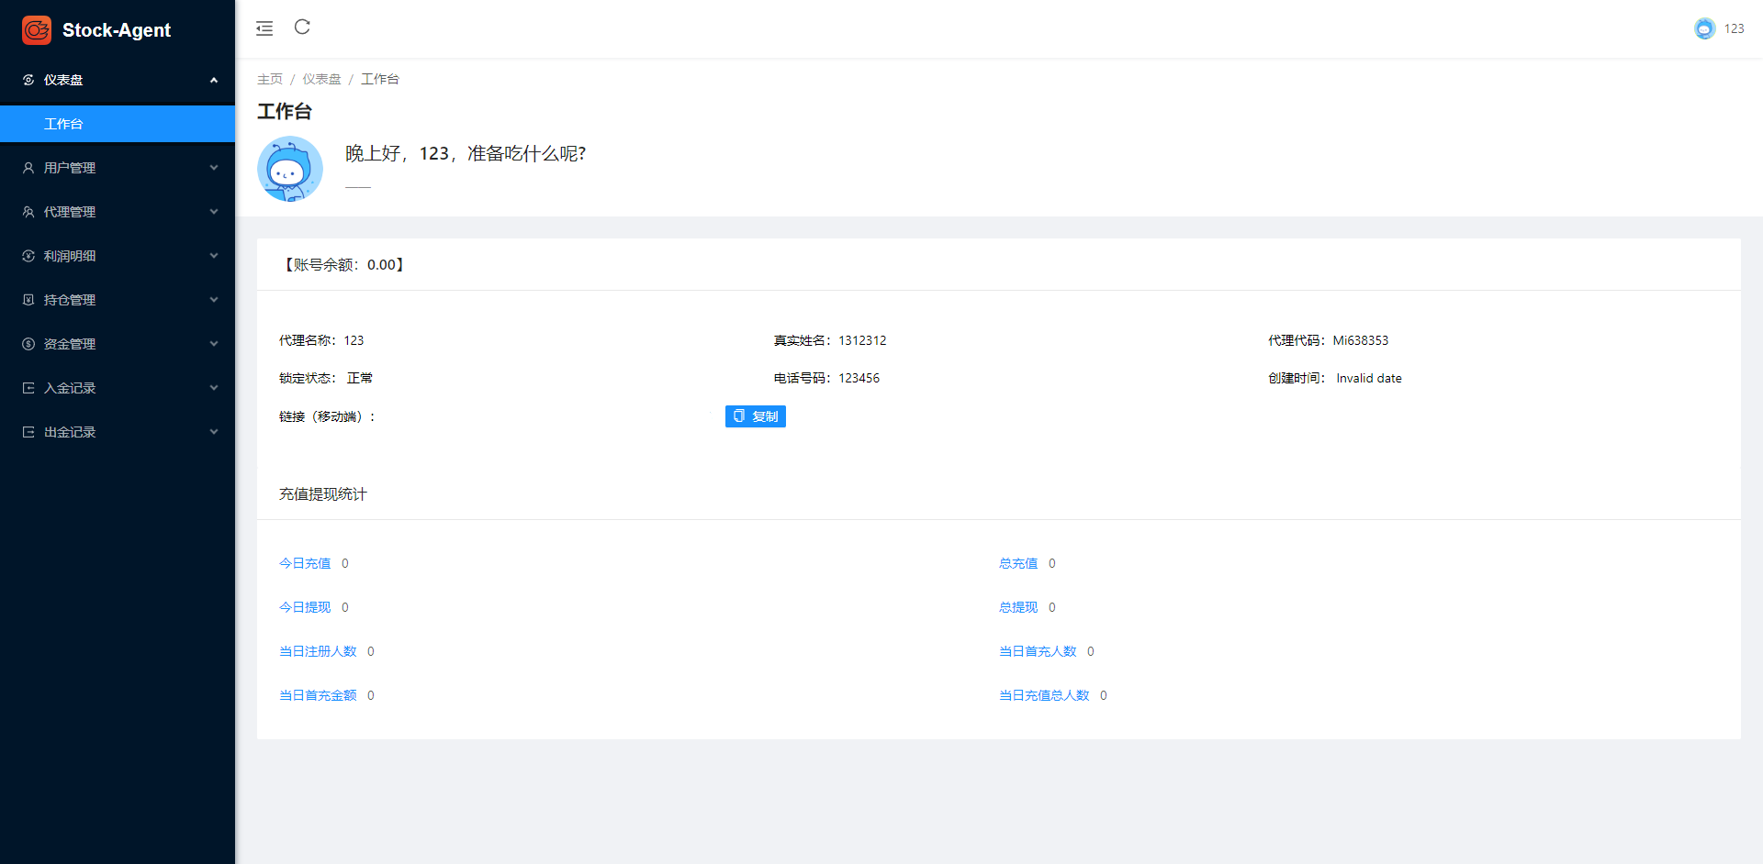This screenshot has height=864, width=1763.
Task: Click the 总提现 statistic label
Action: tap(1018, 607)
